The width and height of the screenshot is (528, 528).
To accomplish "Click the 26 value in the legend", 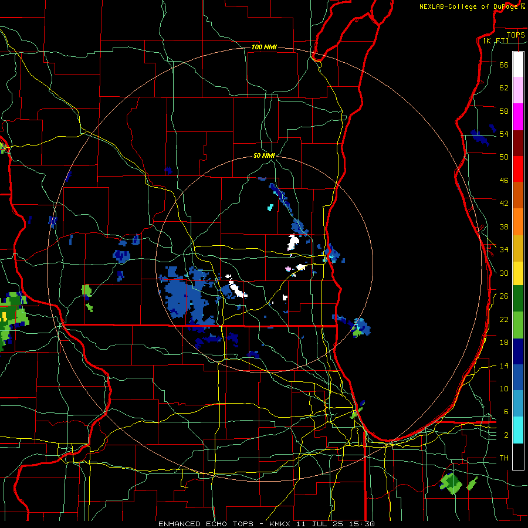I will pos(504,296).
